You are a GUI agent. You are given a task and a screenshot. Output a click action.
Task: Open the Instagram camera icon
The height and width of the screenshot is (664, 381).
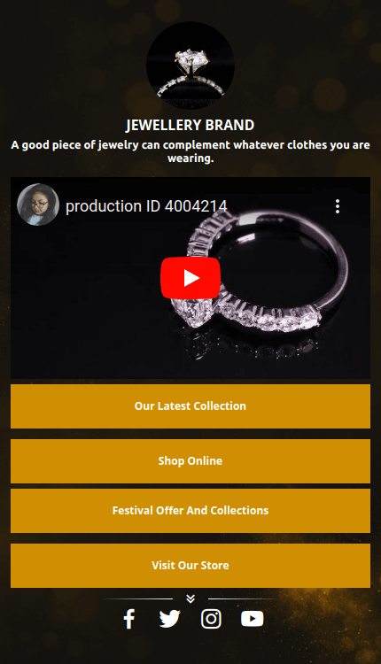point(211,619)
